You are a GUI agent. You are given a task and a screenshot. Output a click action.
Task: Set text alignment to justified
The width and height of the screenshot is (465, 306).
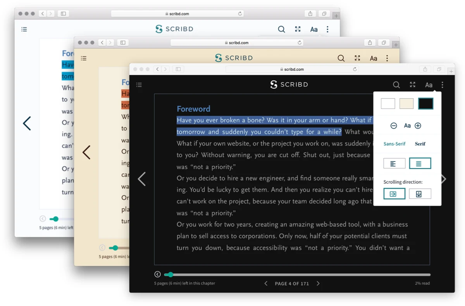[x=420, y=163]
